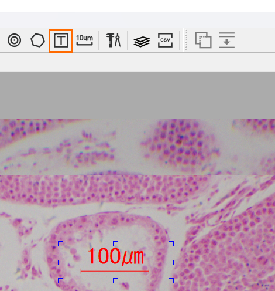Screen dimensions: 275x291
Task: Click the middle-right selection handle
Action: (171, 262)
